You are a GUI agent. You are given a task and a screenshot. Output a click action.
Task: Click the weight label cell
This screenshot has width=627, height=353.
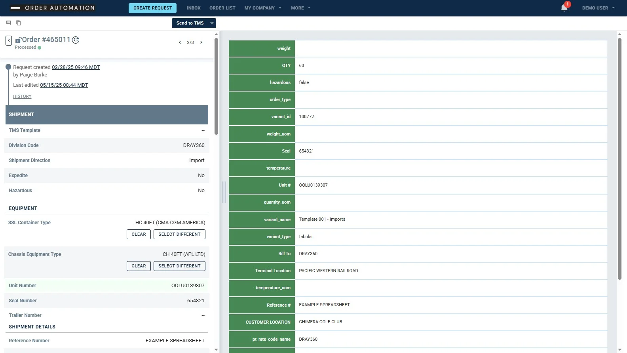[262, 48]
